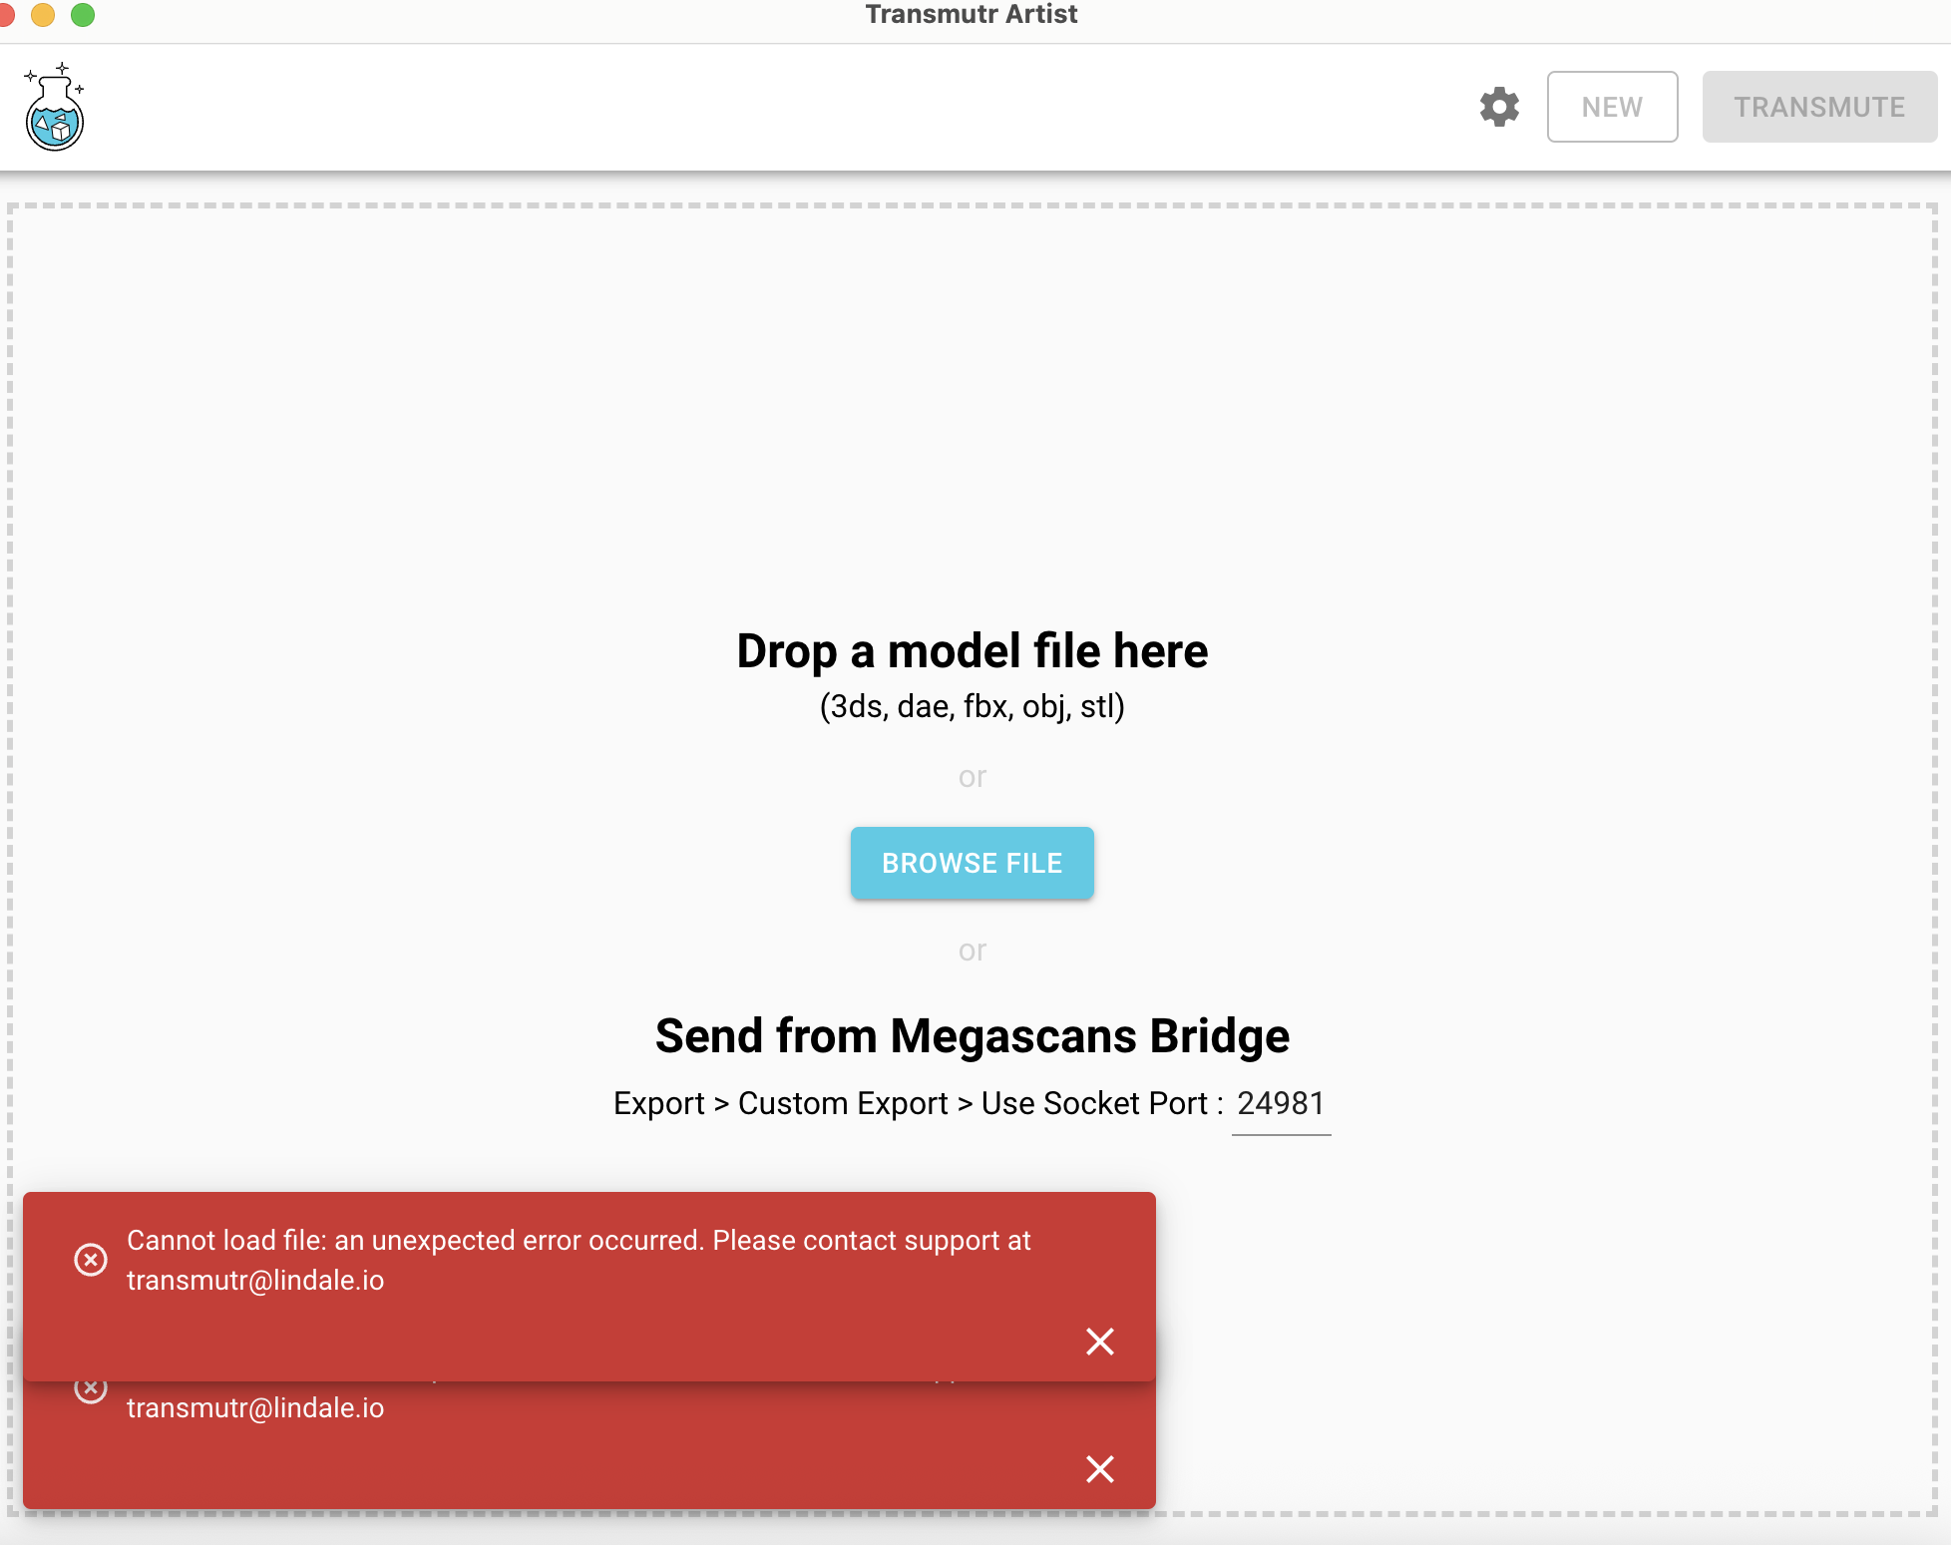1951x1545 pixels.
Task: Click support email in lower error notification
Action: coord(255,1408)
